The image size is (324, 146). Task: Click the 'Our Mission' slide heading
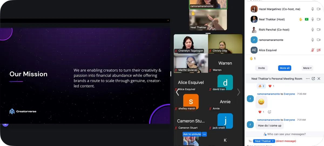pos(28,74)
